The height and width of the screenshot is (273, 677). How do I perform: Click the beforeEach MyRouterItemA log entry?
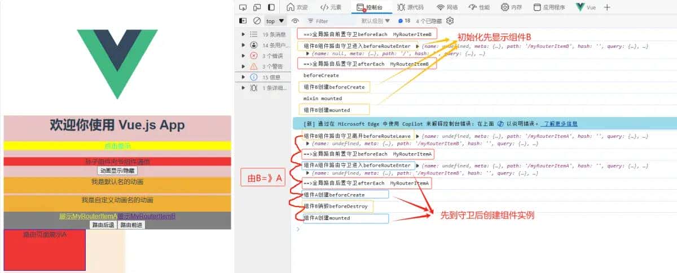click(x=367, y=154)
